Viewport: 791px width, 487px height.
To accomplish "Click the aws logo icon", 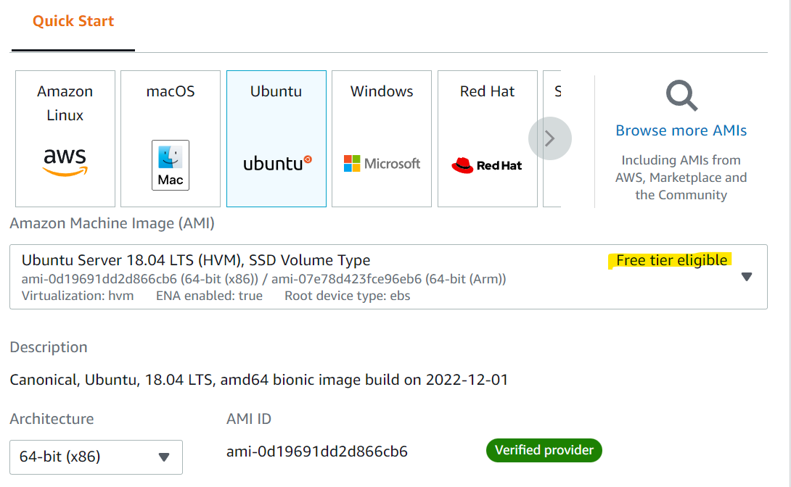I will coord(65,162).
